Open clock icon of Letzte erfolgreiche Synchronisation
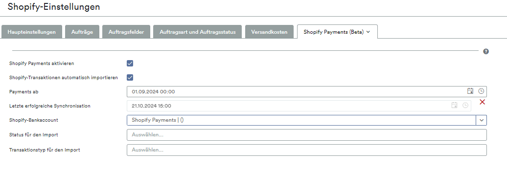The width and height of the screenshot is (507, 195). pyautogui.click(x=465, y=105)
